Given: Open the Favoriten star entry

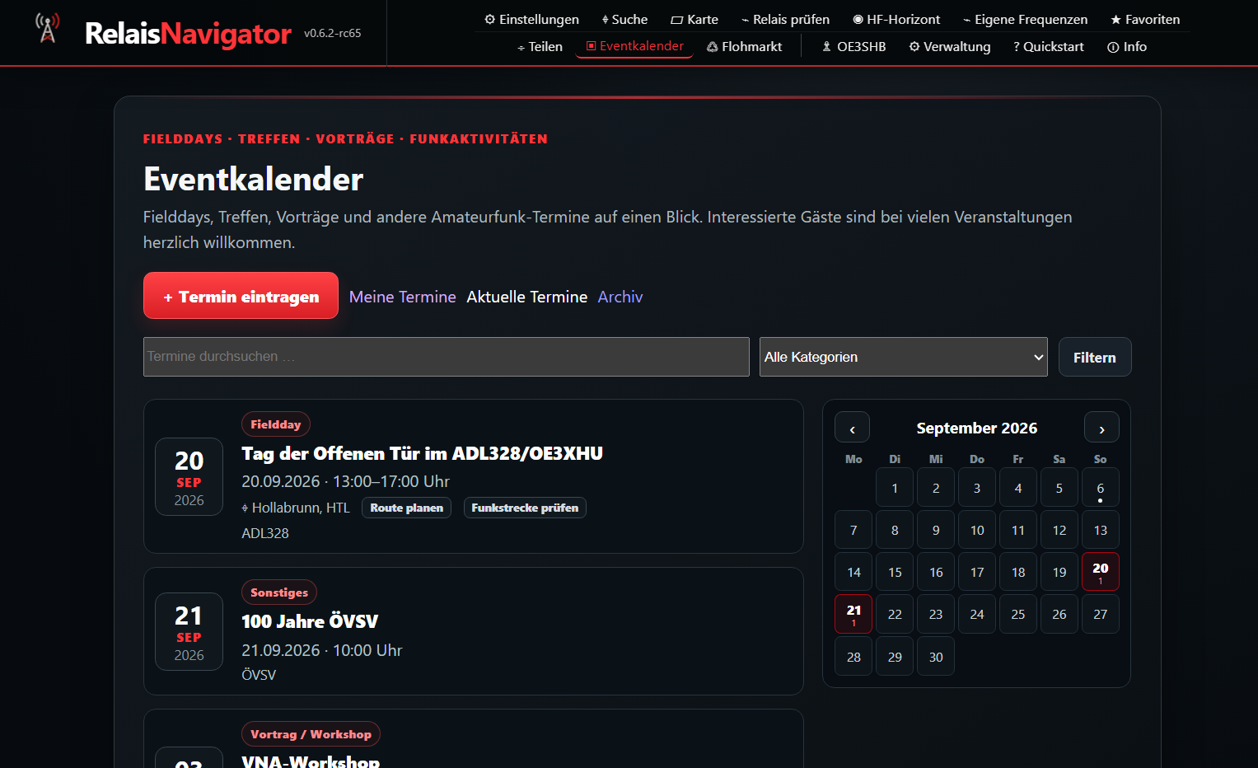Looking at the screenshot, I should 1145,19.
